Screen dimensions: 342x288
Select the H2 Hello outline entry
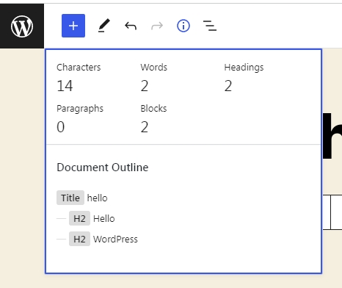(92, 218)
